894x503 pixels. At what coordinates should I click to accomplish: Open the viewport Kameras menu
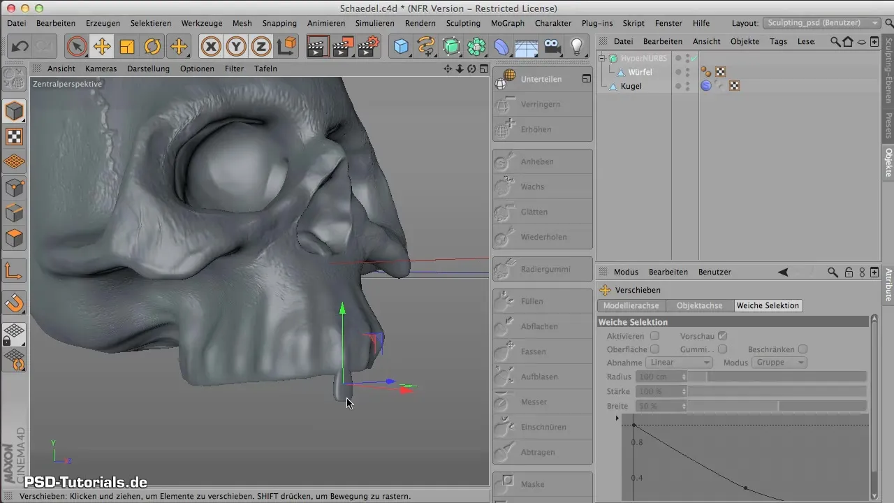coord(101,68)
